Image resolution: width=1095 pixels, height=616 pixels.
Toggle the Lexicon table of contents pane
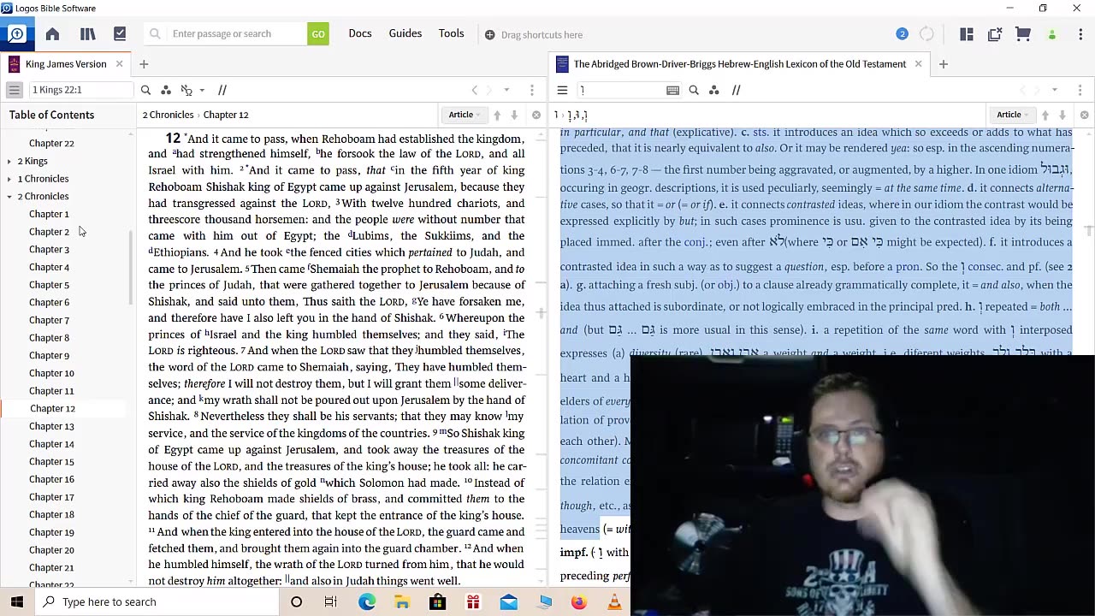(x=562, y=90)
